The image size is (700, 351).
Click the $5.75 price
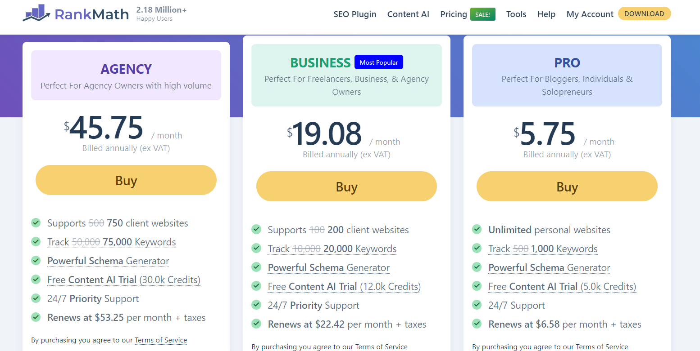click(x=545, y=134)
